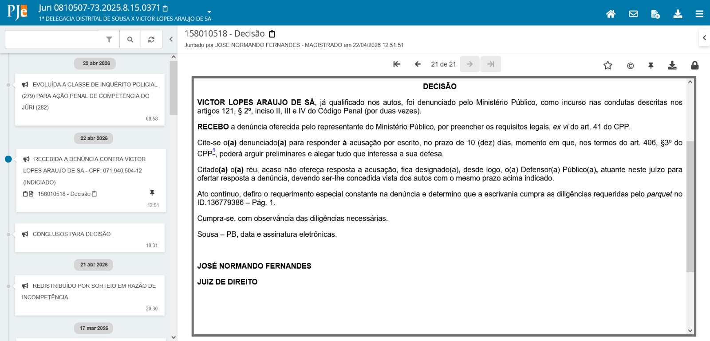
Task: Copy document title 158010518 - Decisão clipboard icon
Action: (272, 34)
